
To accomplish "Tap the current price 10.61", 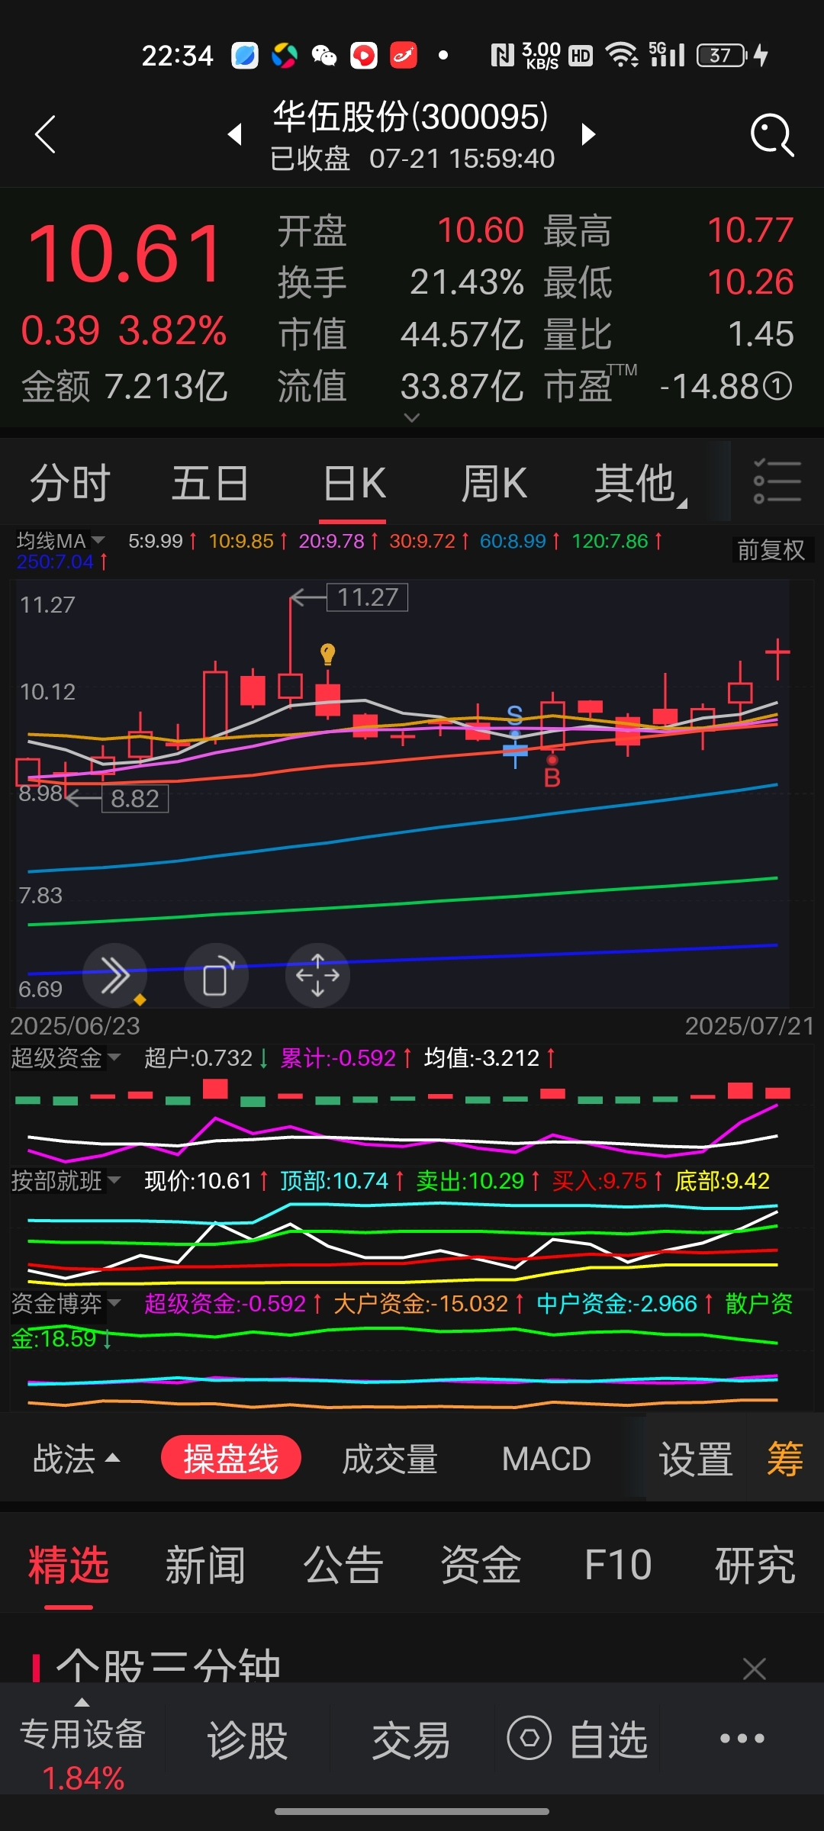I will click(x=125, y=254).
